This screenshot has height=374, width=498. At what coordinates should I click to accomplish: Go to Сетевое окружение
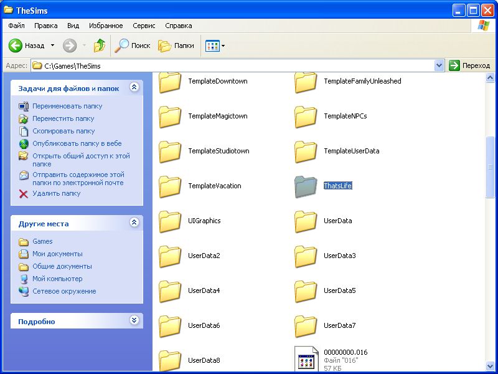pyautogui.click(x=64, y=291)
